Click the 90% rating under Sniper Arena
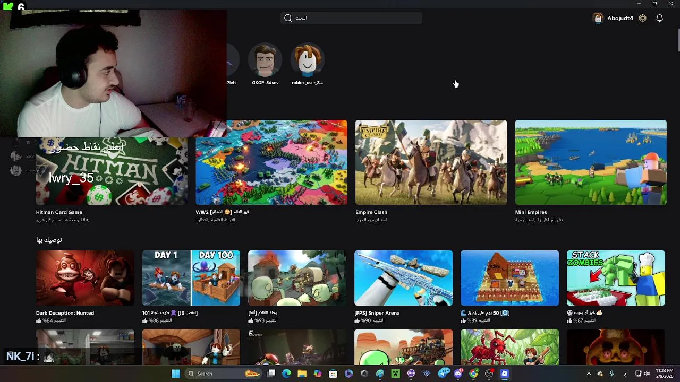This screenshot has height=382, width=680. (370, 320)
